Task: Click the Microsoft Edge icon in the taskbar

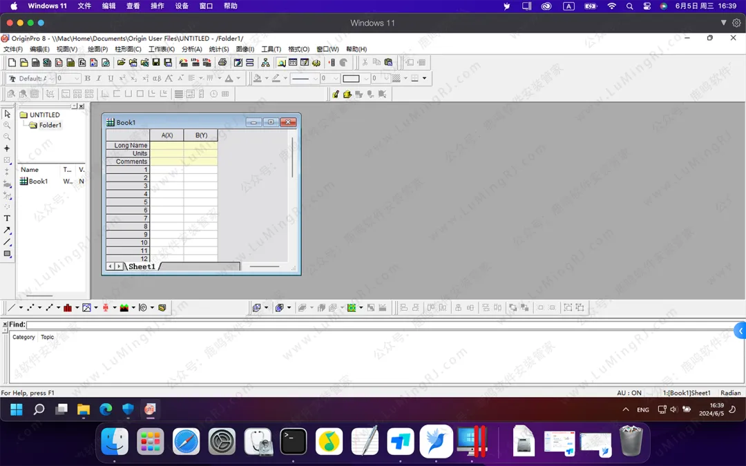Action: pyautogui.click(x=106, y=409)
